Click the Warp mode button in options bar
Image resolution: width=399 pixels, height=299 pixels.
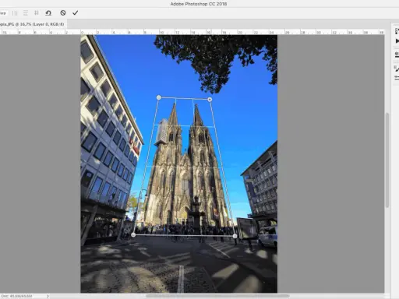[3, 13]
